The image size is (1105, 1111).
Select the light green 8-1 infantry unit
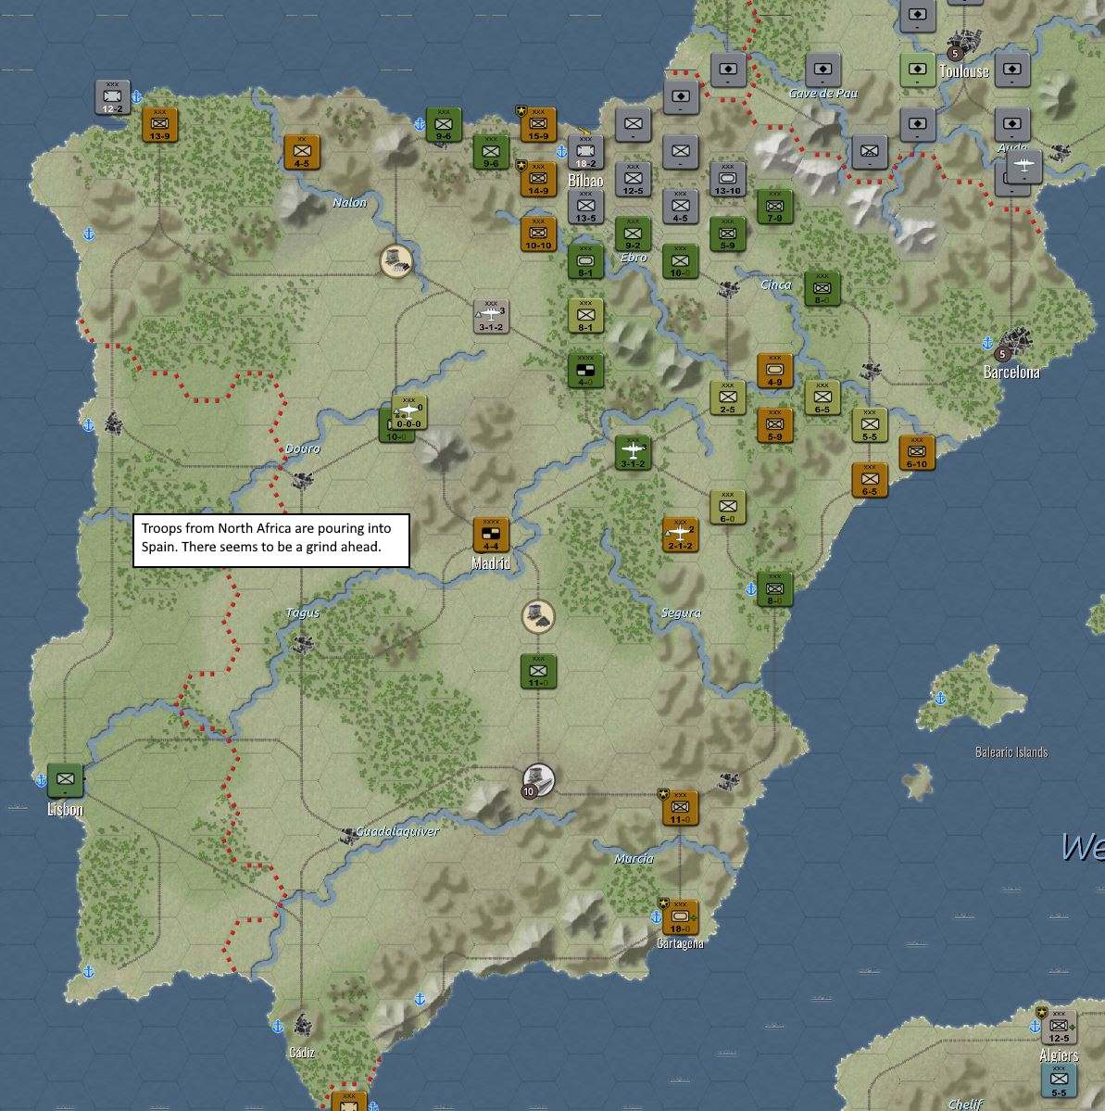click(585, 316)
